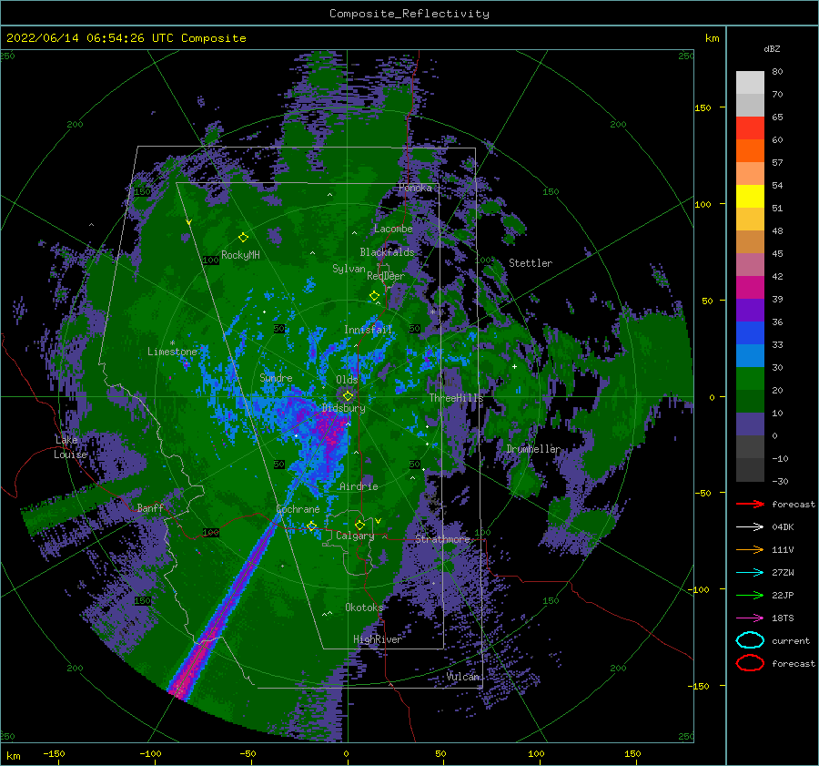Click the Airdrie label

click(x=359, y=486)
